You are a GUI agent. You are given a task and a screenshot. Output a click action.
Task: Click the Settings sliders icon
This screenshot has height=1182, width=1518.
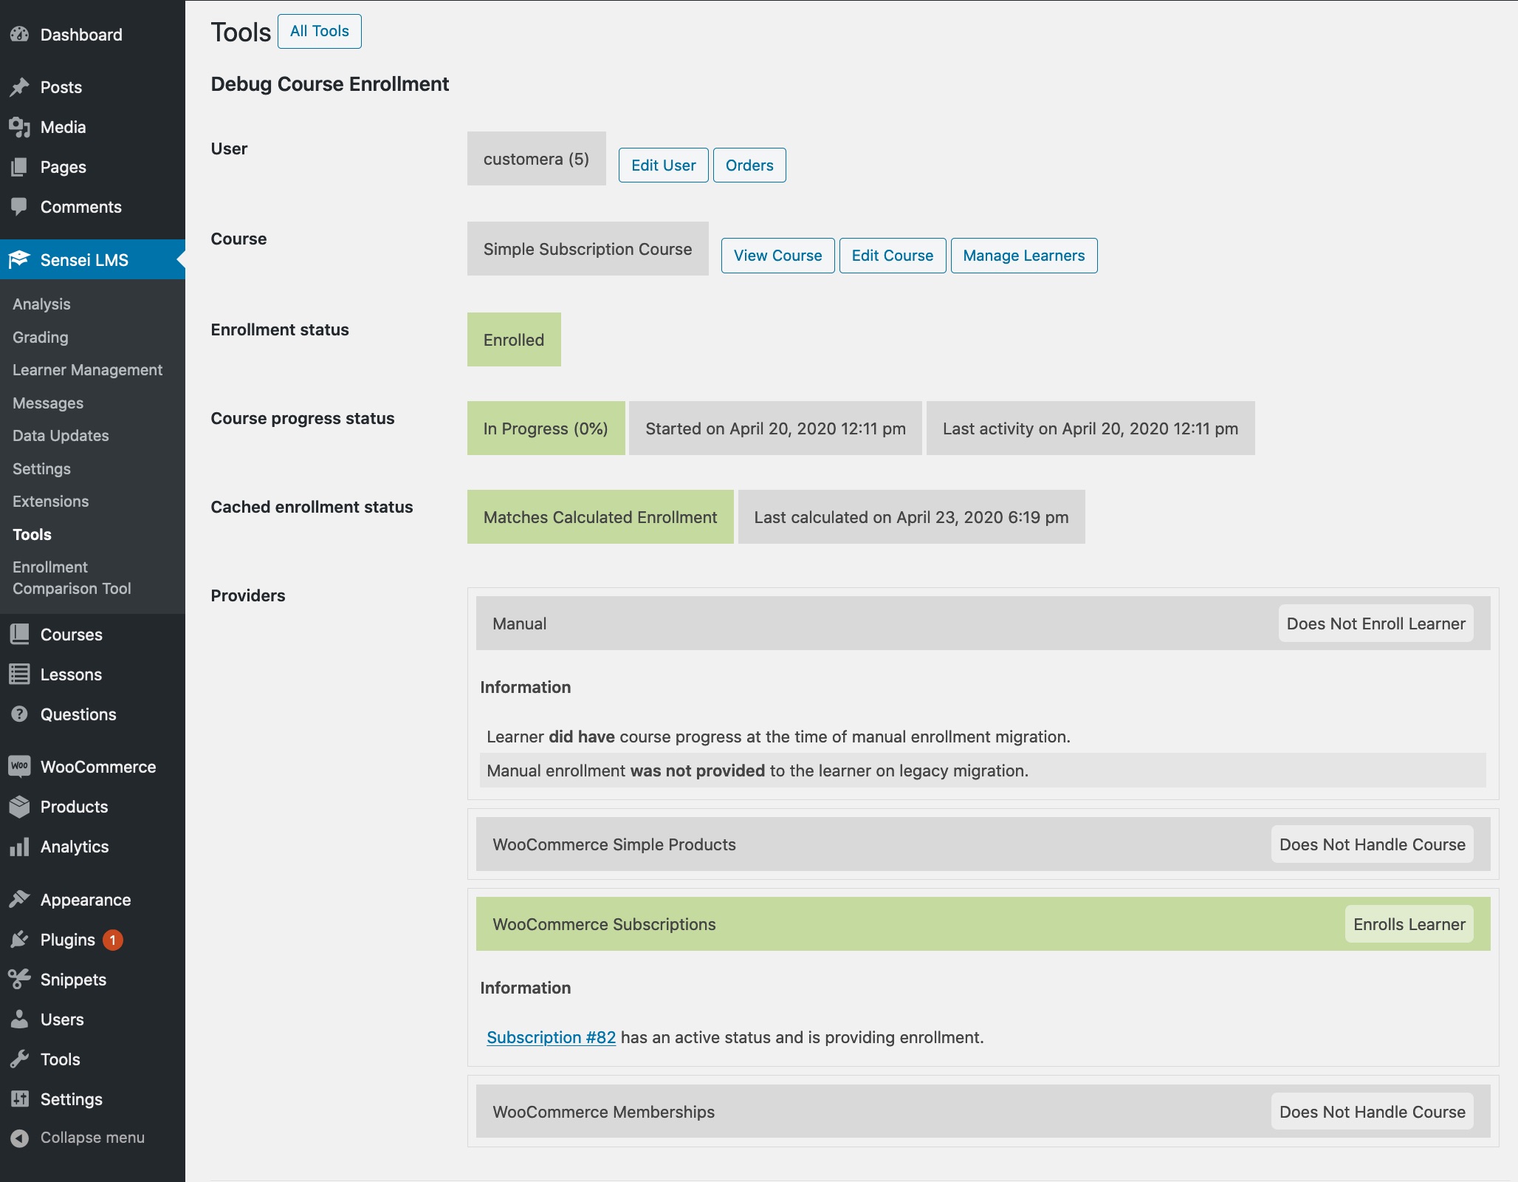coord(19,1099)
